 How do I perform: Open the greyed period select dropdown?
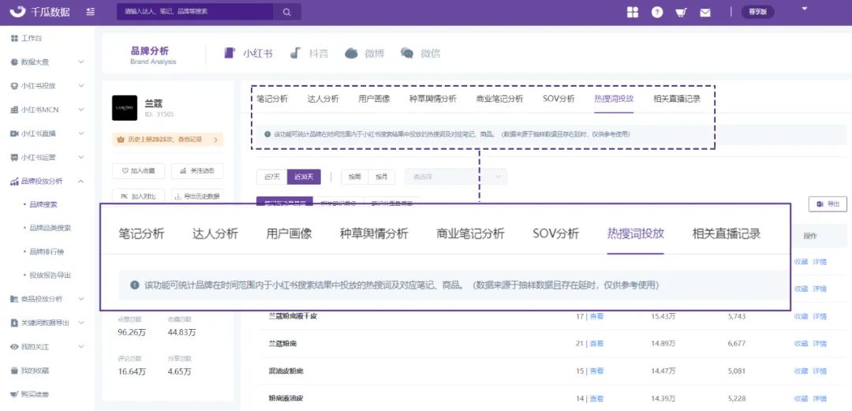(x=456, y=177)
